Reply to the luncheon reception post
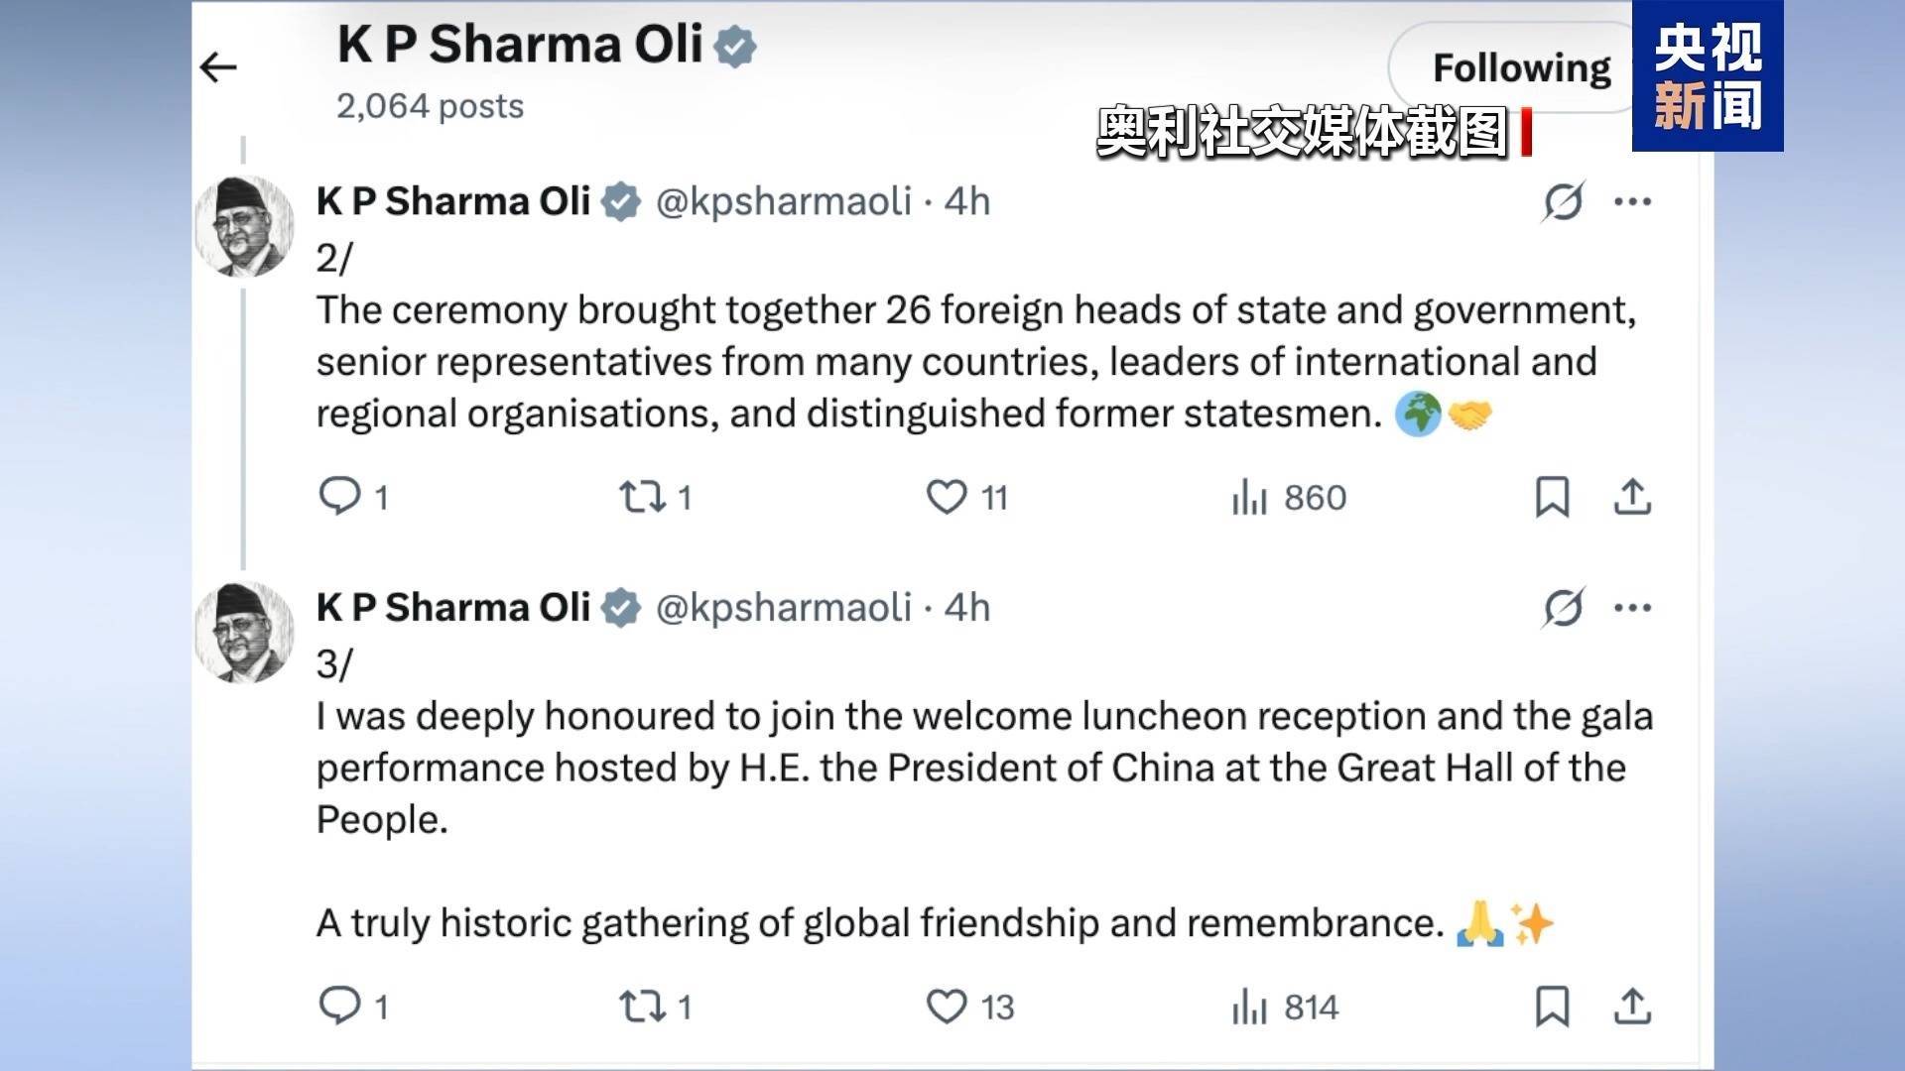Image resolution: width=1905 pixels, height=1071 pixels. 340,1006
